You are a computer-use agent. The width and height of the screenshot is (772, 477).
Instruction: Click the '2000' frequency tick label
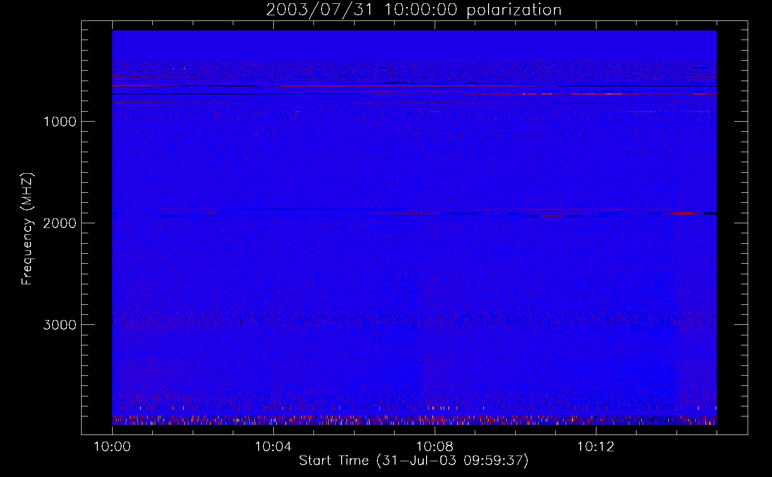(x=60, y=223)
